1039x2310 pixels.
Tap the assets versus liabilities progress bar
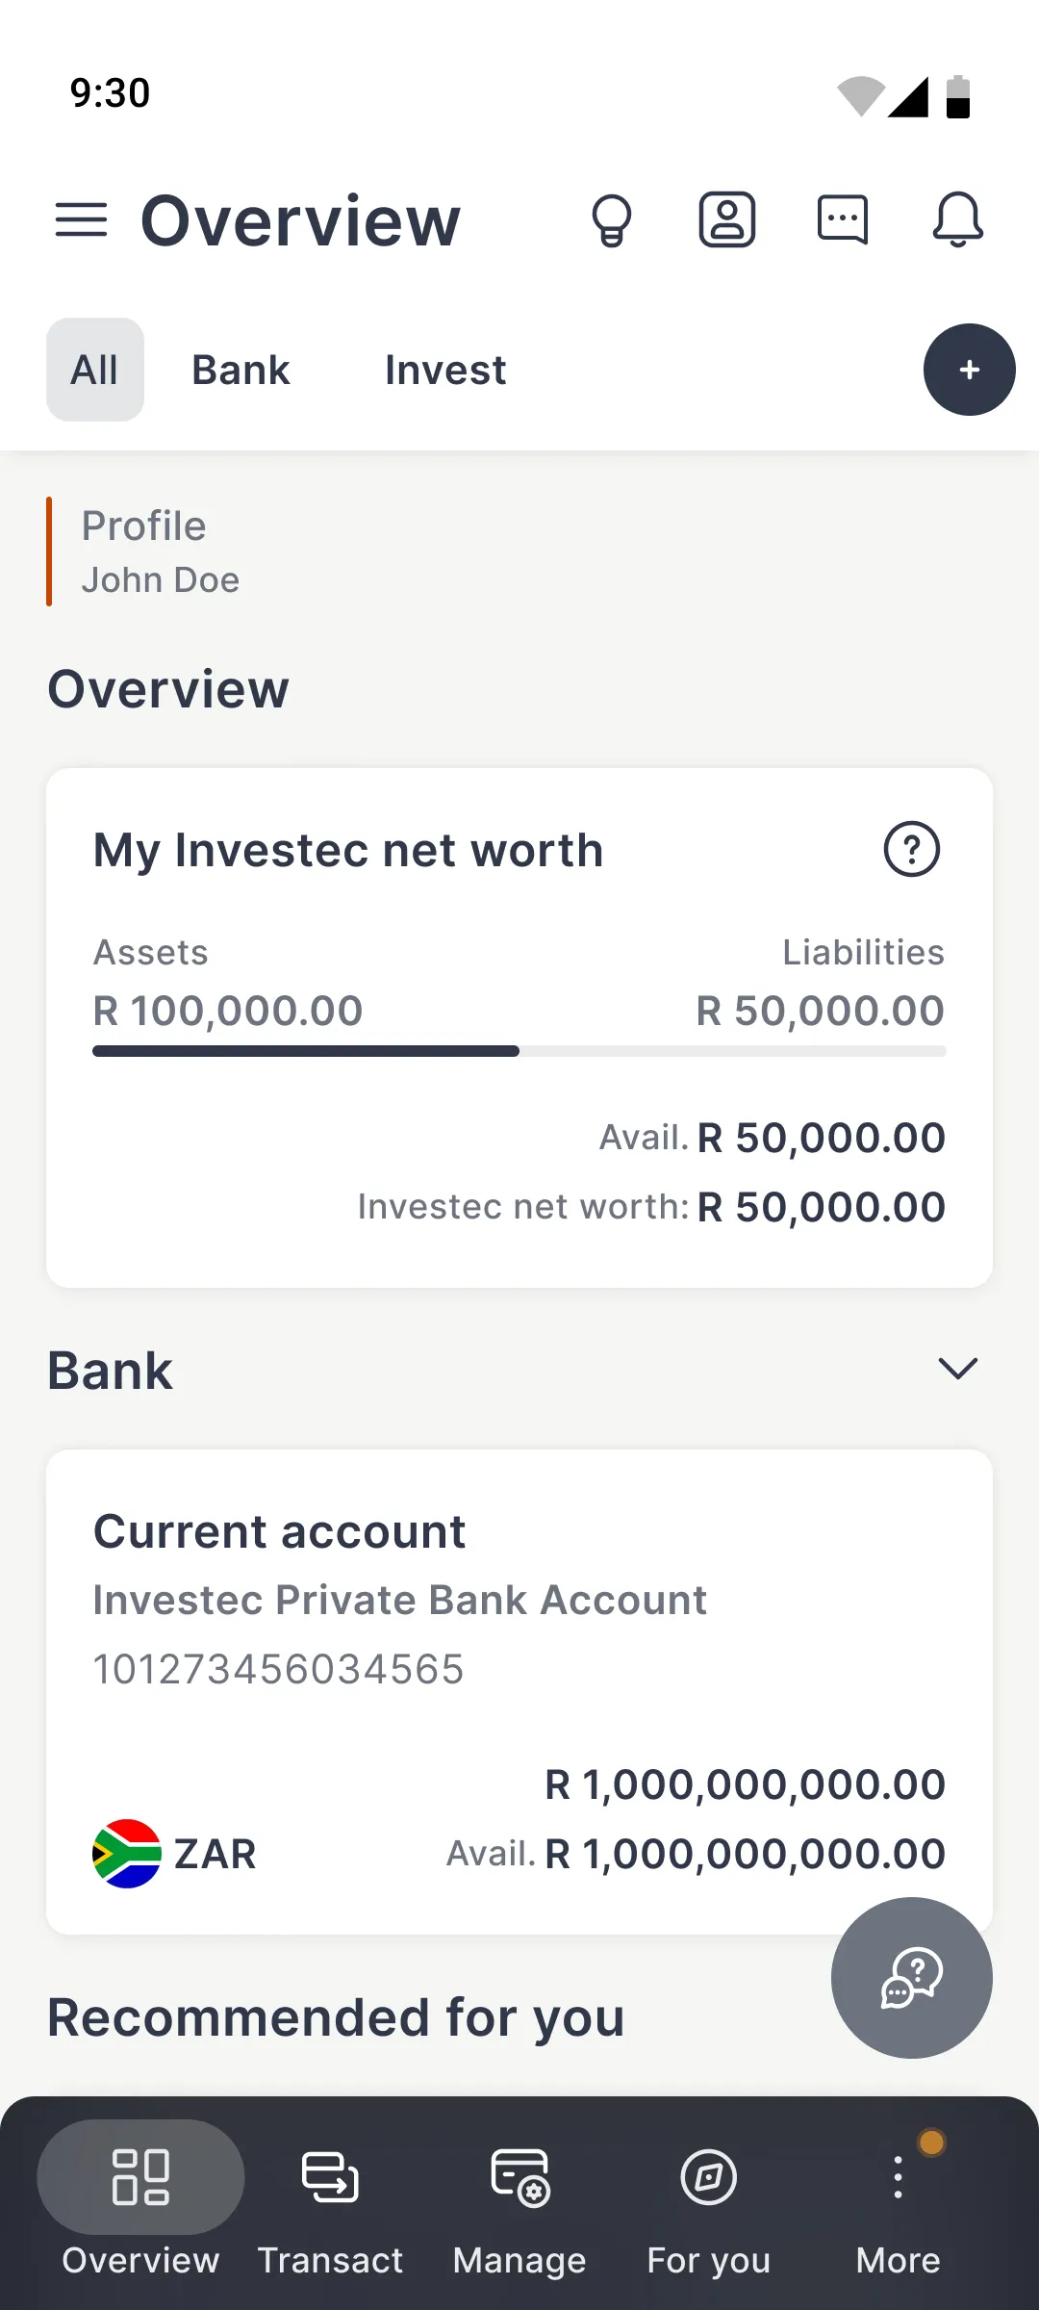coord(519,1051)
